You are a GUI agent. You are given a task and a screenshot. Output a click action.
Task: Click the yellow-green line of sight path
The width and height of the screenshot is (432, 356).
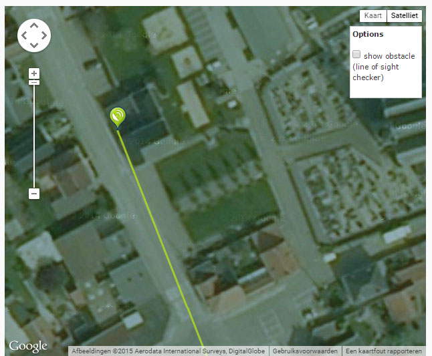click(160, 238)
